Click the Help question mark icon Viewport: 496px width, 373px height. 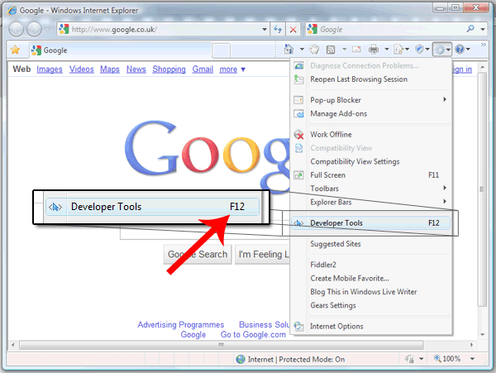[460, 49]
